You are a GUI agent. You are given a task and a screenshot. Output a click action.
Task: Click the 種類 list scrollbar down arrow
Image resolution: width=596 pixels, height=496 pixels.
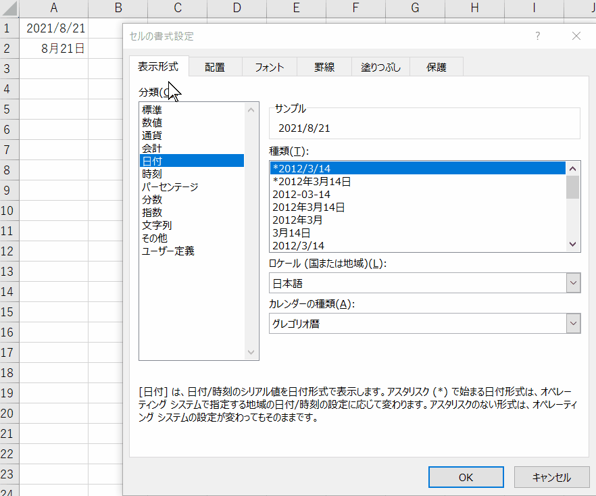click(572, 245)
